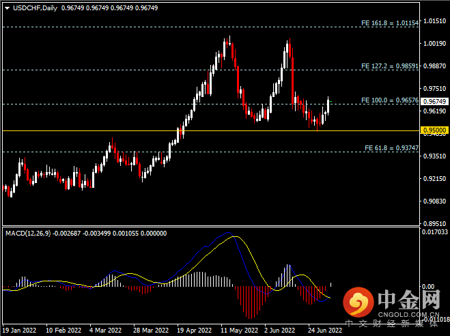
Task: Click the 4 Mar 2022 date label
Action: [x=105, y=331]
